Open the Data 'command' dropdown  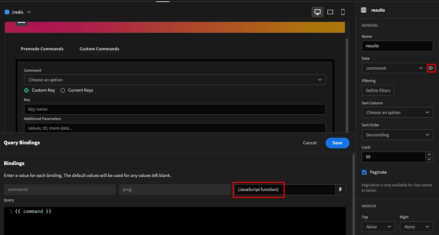click(x=394, y=68)
